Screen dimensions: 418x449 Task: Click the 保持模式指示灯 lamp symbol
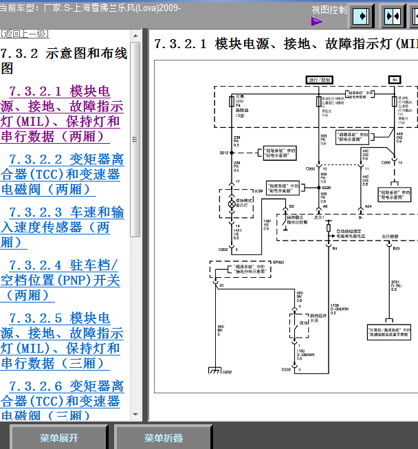232,204
